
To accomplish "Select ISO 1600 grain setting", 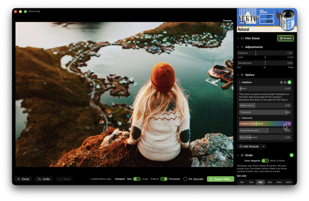I will pos(279,182).
